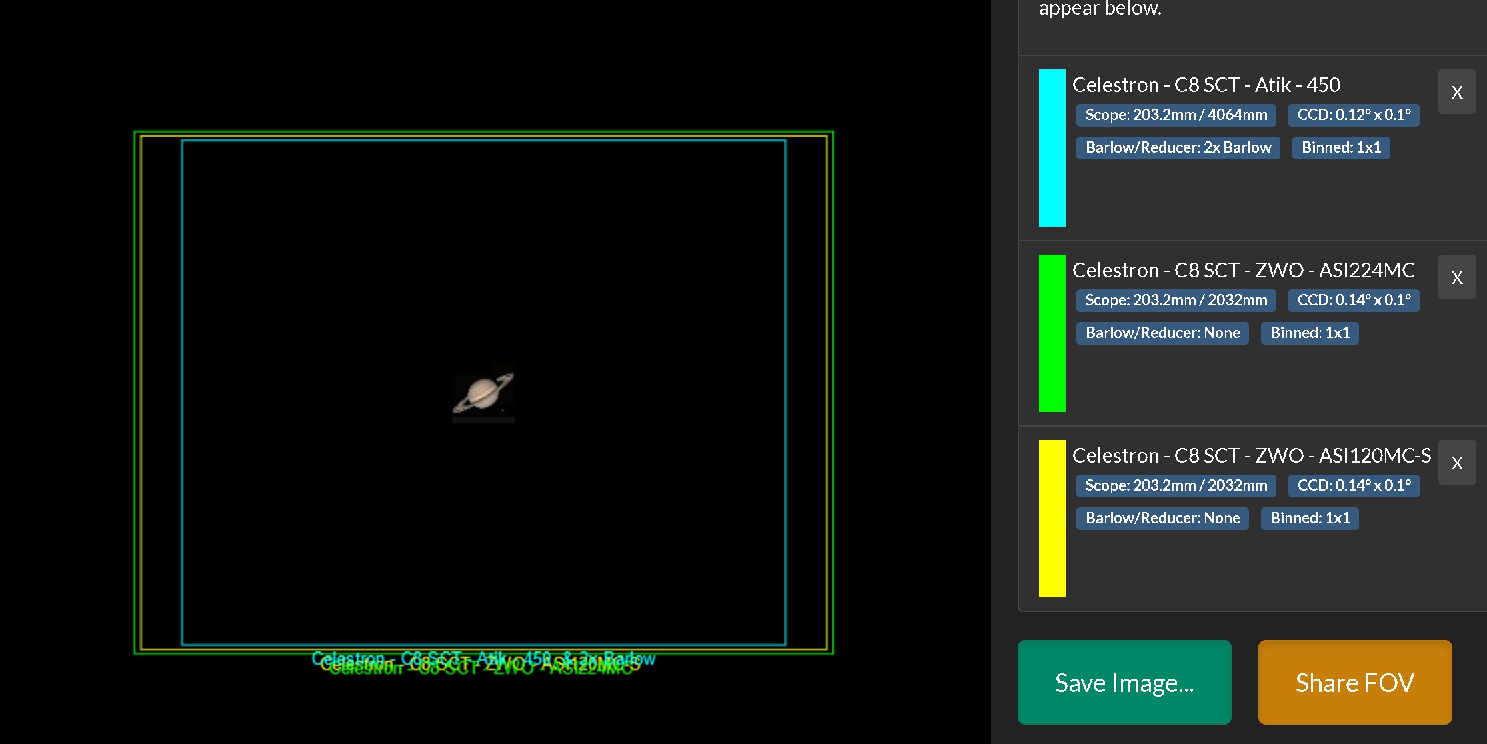Click the yellow color swatch for ASI120MC-S
This screenshot has width=1487, height=744.
(1052, 519)
